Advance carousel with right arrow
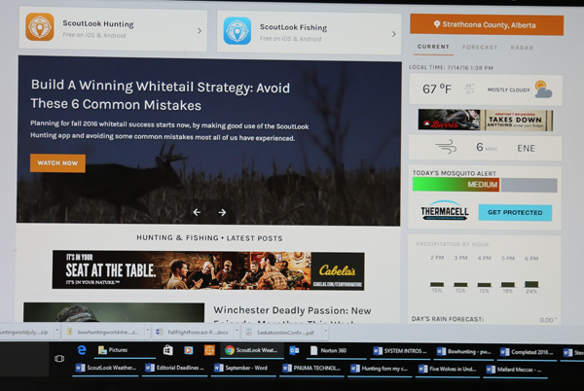This screenshot has height=391, width=584. tap(222, 212)
